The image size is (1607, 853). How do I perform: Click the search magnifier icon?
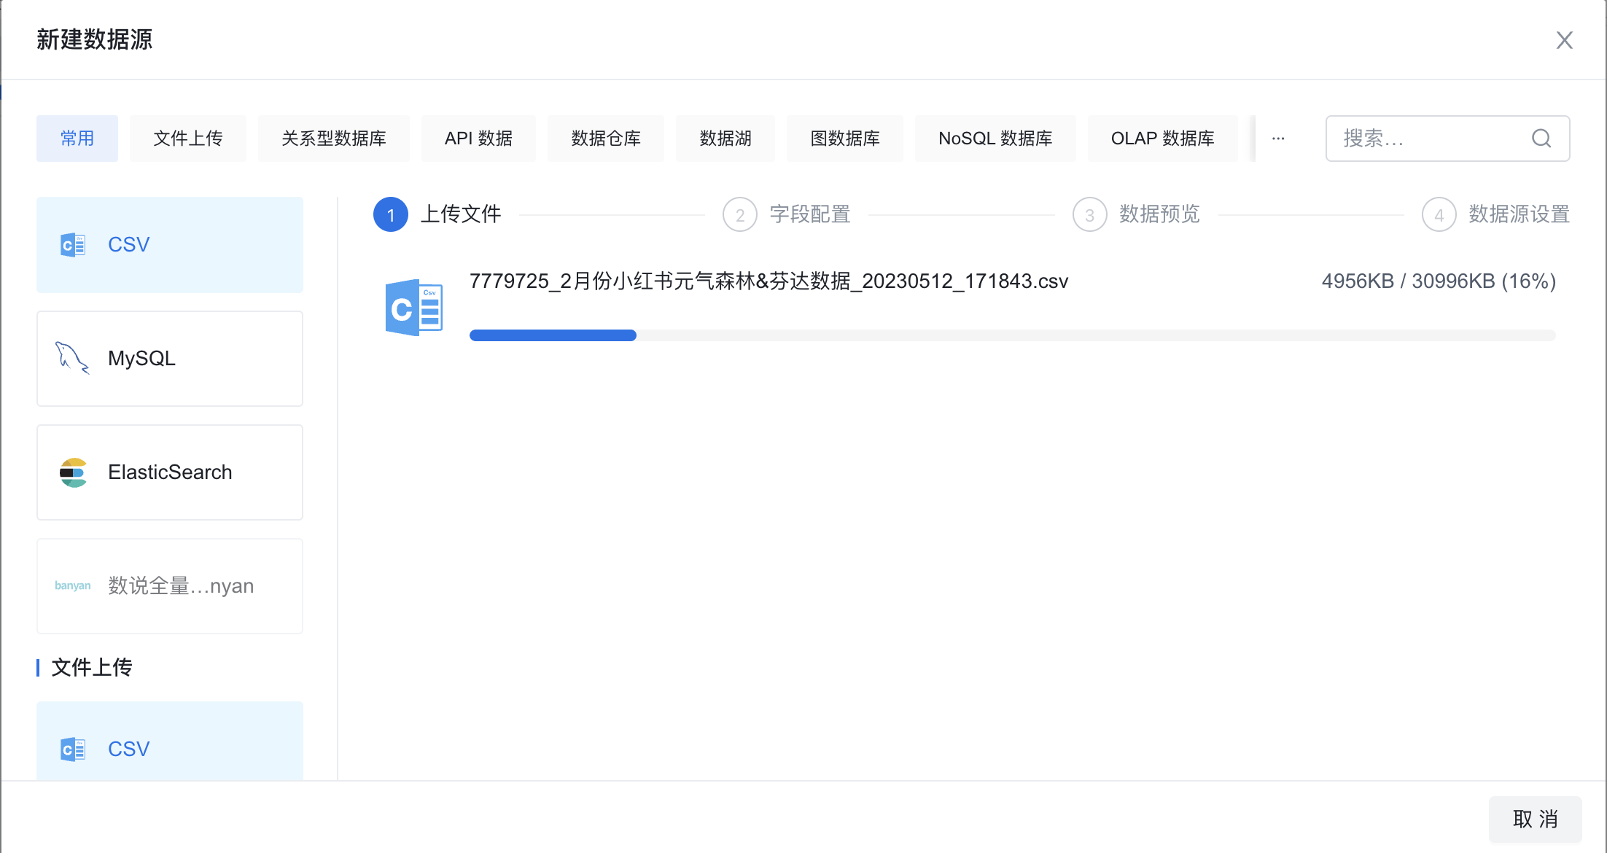click(1541, 139)
